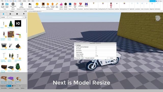
Task: Toggle the Do Joints checkbox
Action: click(x=96, y=49)
